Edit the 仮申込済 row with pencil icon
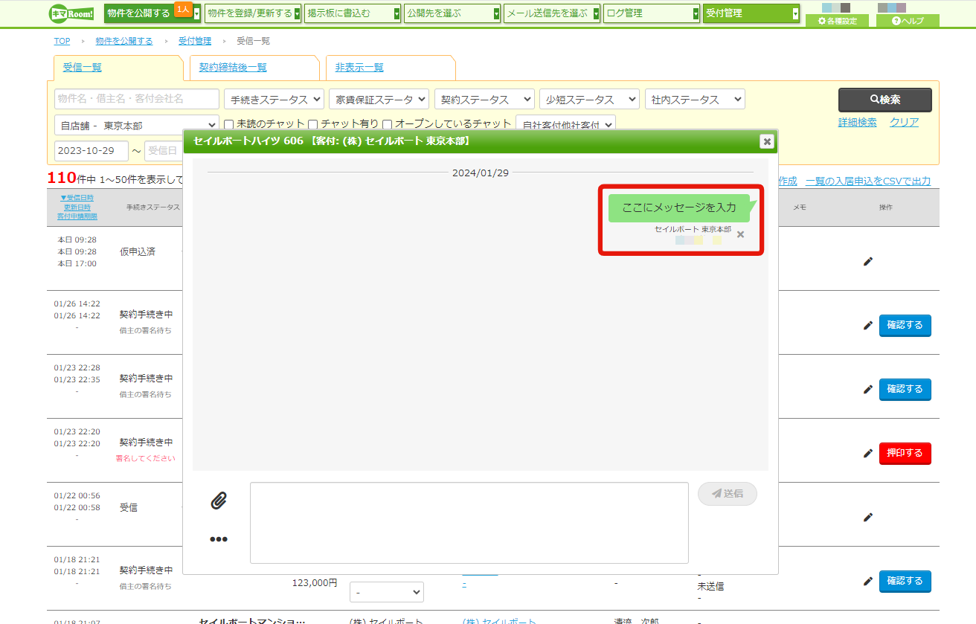The height and width of the screenshot is (624, 976). [x=867, y=261]
